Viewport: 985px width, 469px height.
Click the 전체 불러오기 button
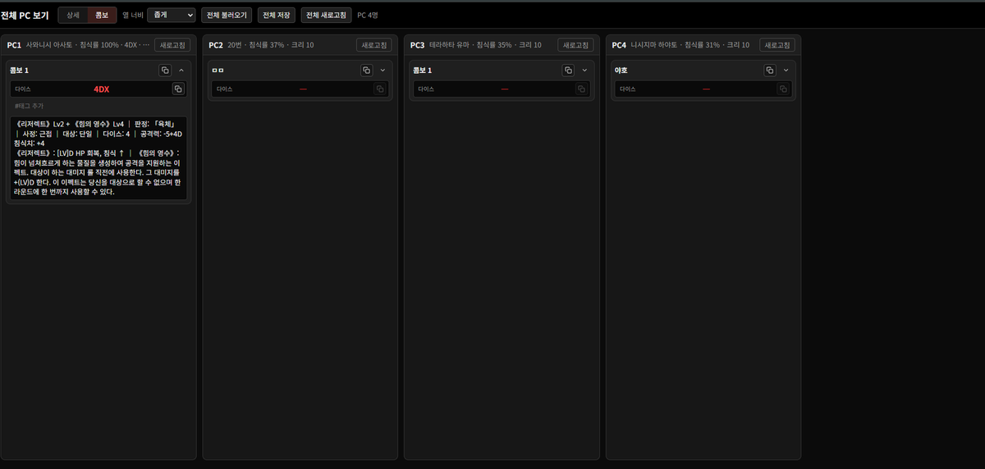[x=227, y=15]
